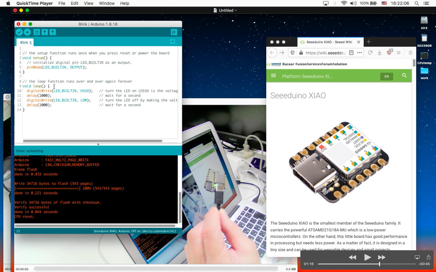Image resolution: width=436 pixels, height=272 pixels.
Task: Rewind the QuickTime video
Action: click(352, 257)
